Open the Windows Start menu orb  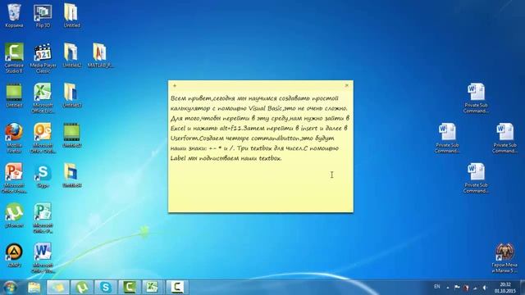[x=10, y=288]
